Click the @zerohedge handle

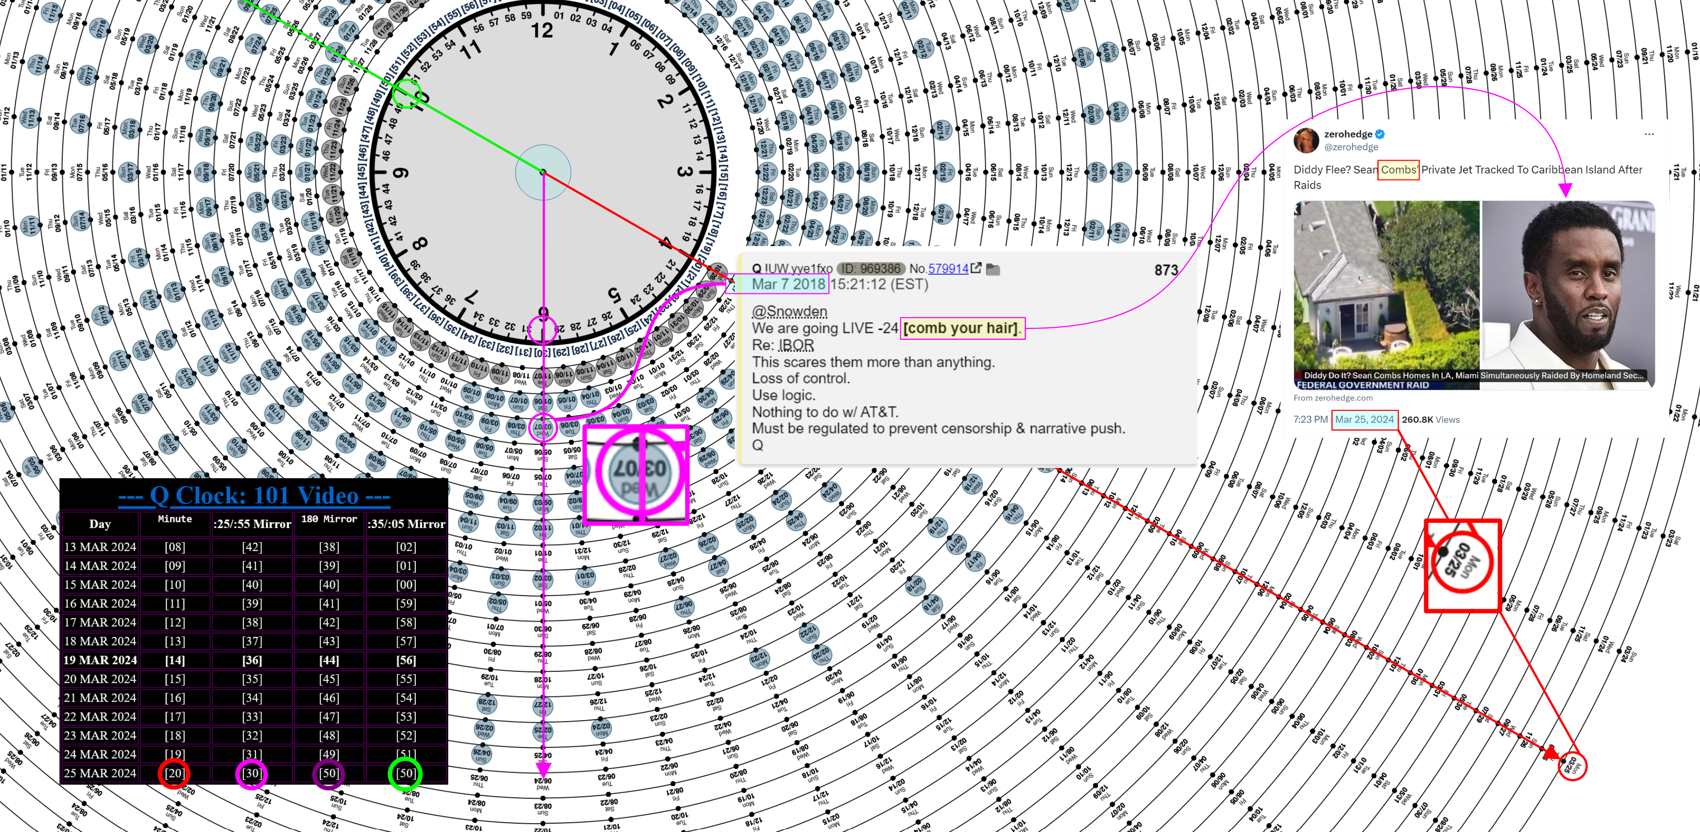click(1351, 147)
